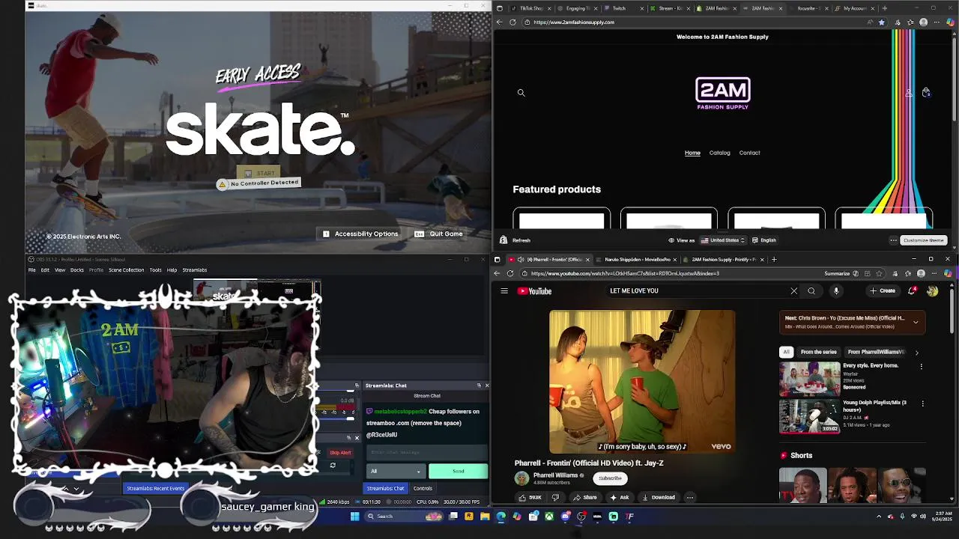Click the Share button under the video
The image size is (959, 539).
coord(585,497)
